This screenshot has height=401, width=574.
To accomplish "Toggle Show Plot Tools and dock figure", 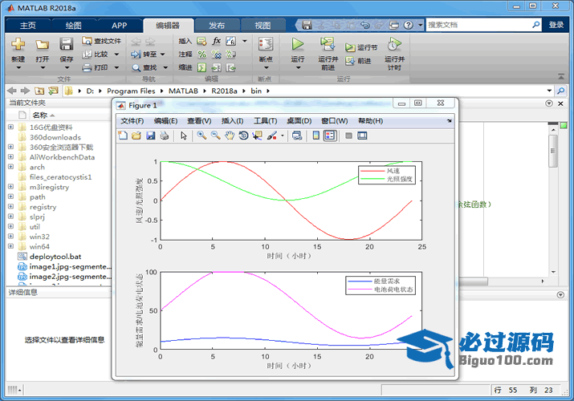I will (x=362, y=136).
